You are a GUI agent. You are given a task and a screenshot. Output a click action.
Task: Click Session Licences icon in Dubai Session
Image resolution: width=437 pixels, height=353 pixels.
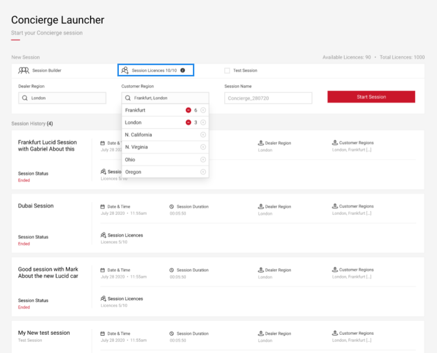click(x=103, y=235)
